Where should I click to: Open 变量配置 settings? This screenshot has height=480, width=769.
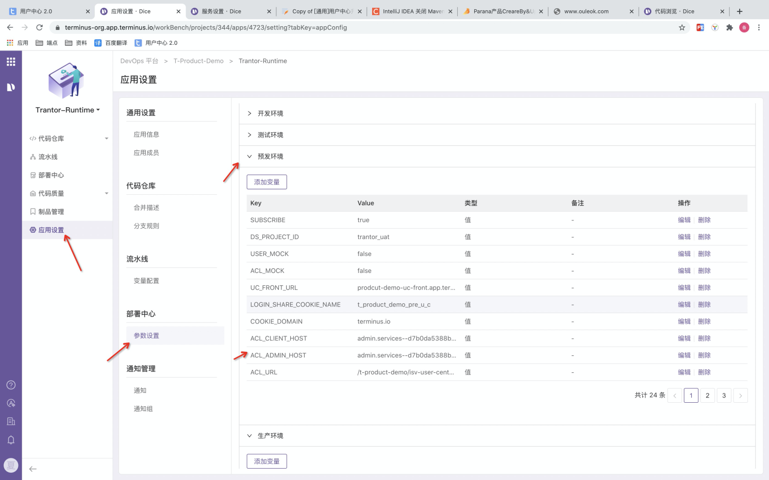[146, 281]
